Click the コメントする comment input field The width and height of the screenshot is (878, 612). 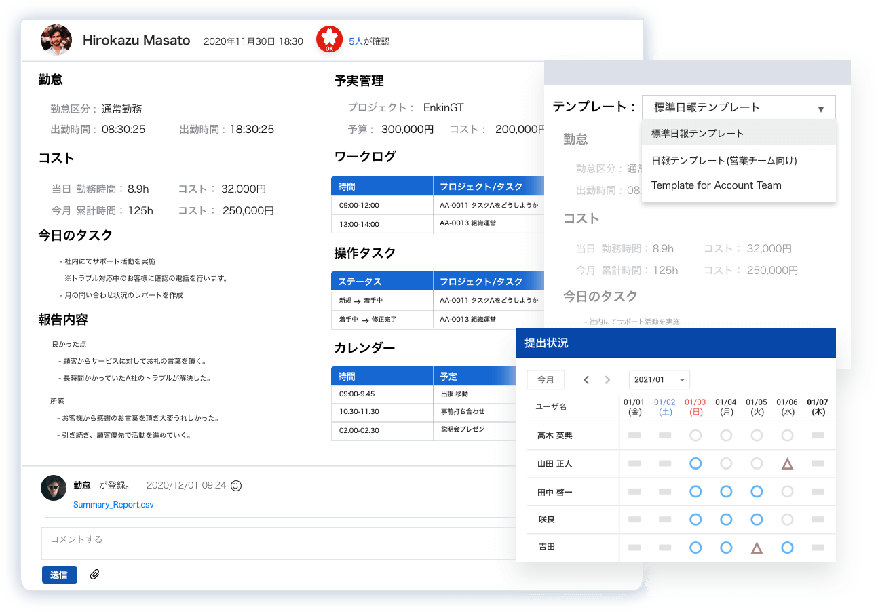[278, 543]
